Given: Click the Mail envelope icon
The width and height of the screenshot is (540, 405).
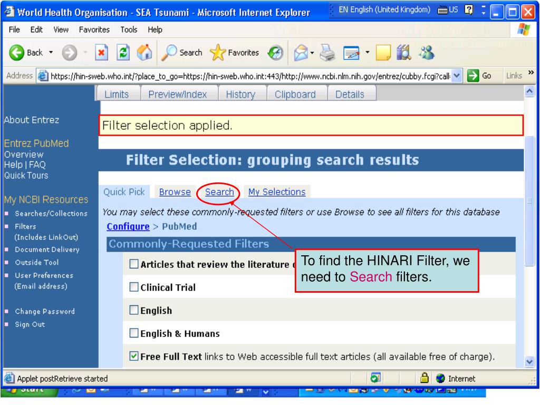Looking at the screenshot, I should 301,53.
